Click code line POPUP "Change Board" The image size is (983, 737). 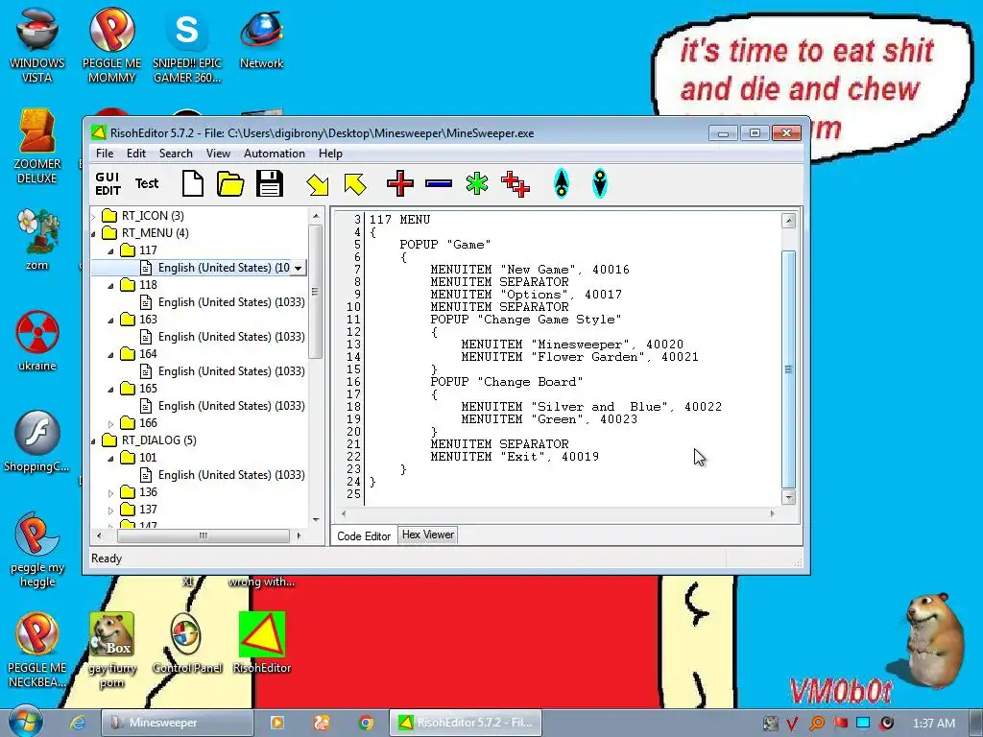[507, 382]
